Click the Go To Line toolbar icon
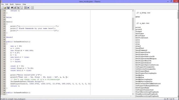Screen dimensions: 179x100 pyautogui.click(x=21, y=7)
